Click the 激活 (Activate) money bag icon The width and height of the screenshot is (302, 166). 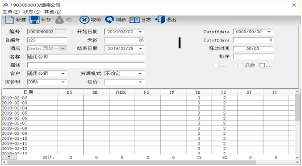[x=60, y=20]
